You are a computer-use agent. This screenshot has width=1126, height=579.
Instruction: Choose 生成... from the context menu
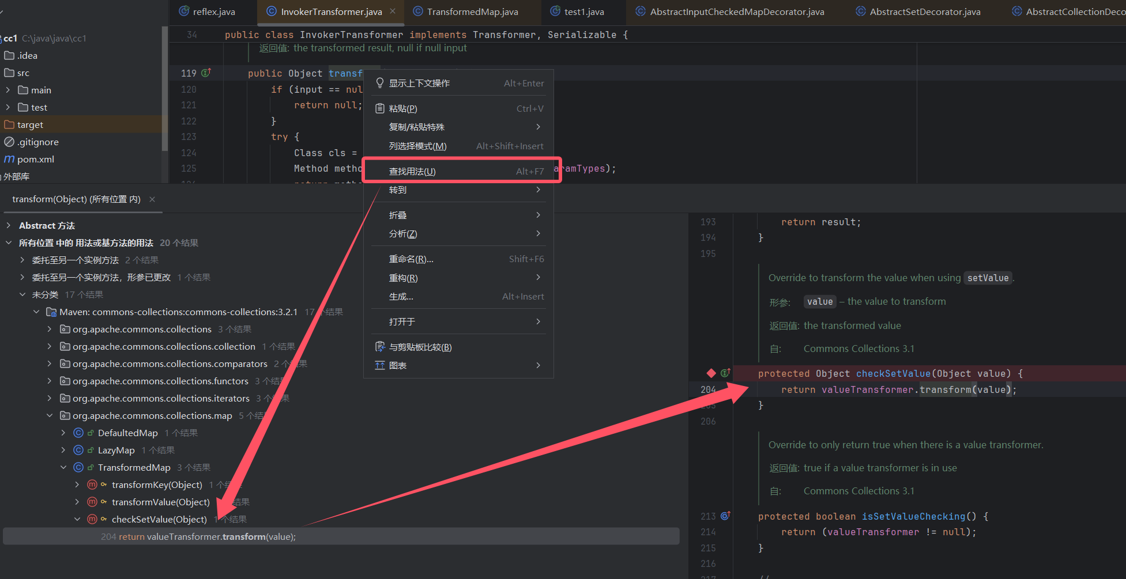459,296
